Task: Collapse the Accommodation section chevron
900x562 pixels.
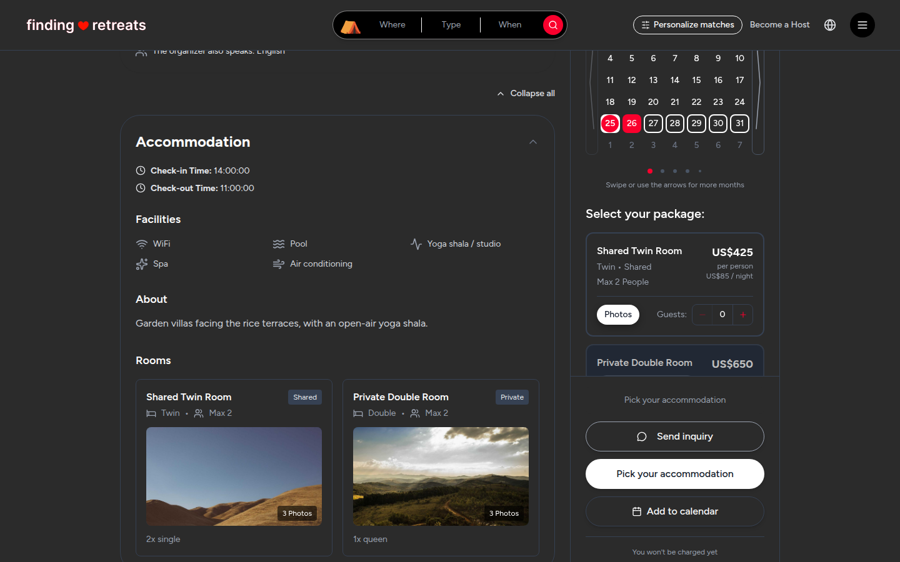Action: tap(533, 142)
